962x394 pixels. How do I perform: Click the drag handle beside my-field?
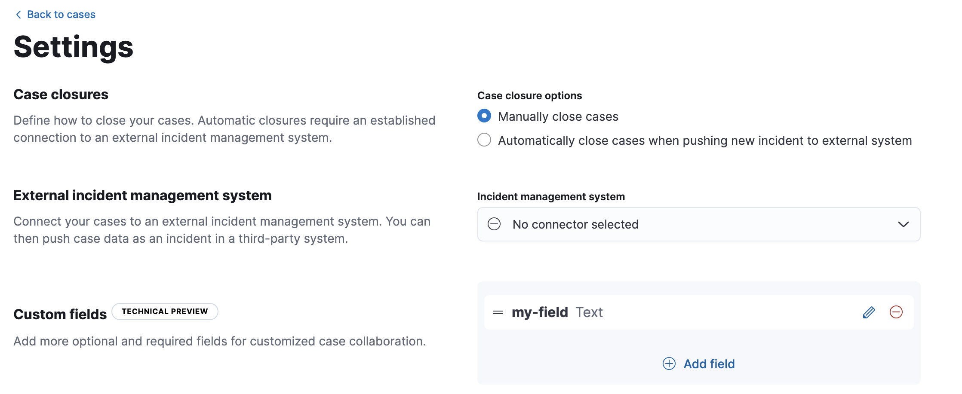(498, 312)
